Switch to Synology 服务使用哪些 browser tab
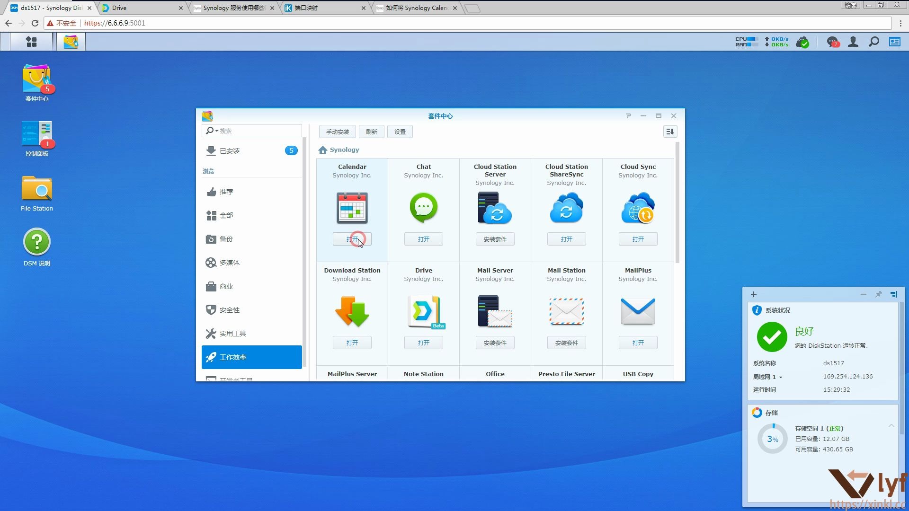 point(233,8)
